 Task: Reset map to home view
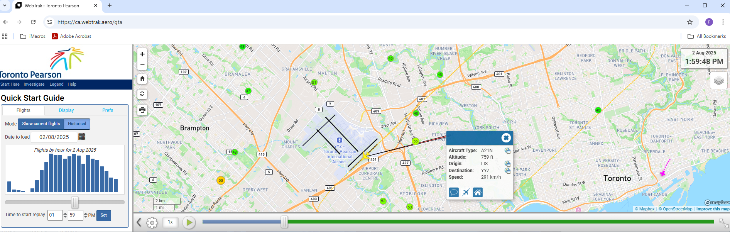coord(142,79)
